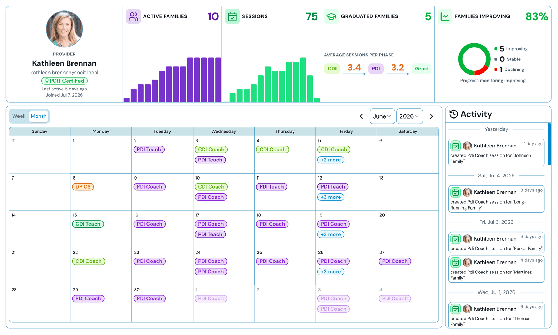
Task: Open the CDI Coach session on June 4
Action: click(273, 150)
